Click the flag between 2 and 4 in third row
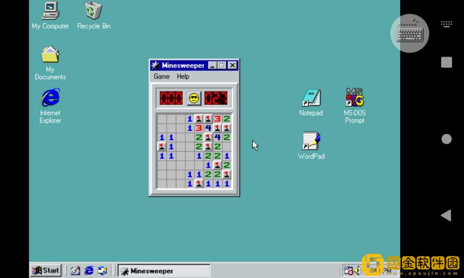464x278 pixels. (208, 137)
